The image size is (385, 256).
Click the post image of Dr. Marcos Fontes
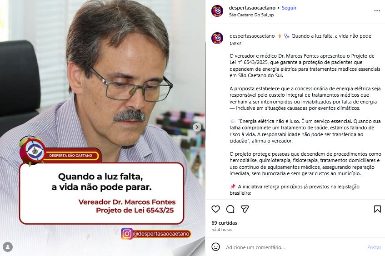(103, 128)
